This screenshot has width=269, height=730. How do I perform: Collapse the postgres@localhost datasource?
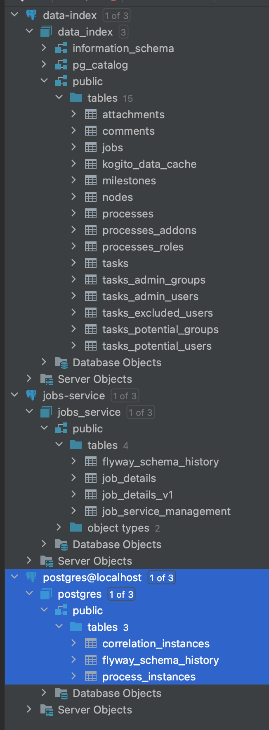coord(15,577)
